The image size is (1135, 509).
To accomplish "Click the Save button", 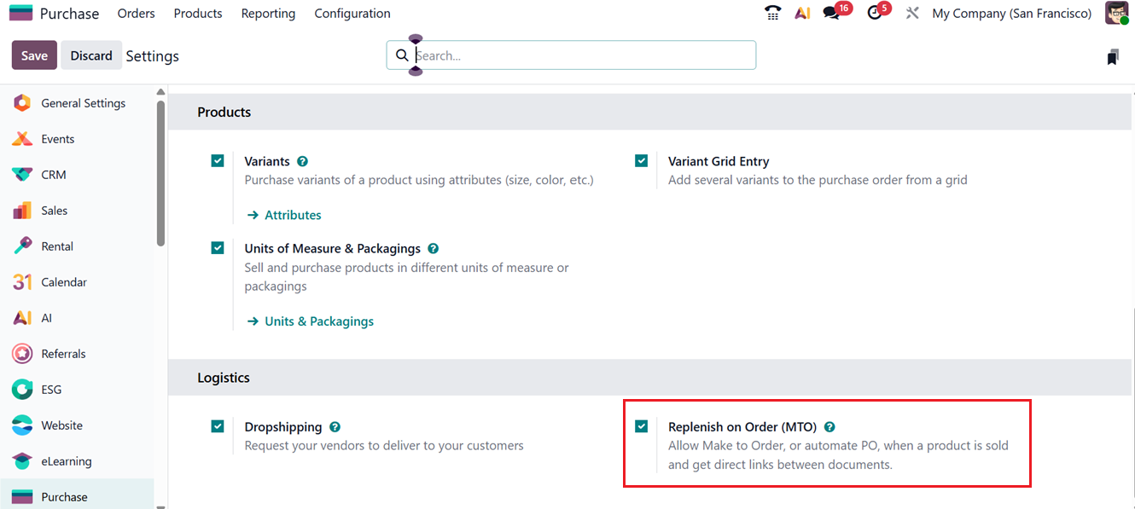I will 34,55.
